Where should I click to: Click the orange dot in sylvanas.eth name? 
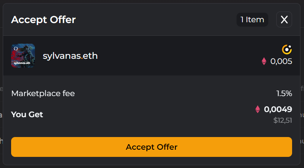tap(82, 58)
